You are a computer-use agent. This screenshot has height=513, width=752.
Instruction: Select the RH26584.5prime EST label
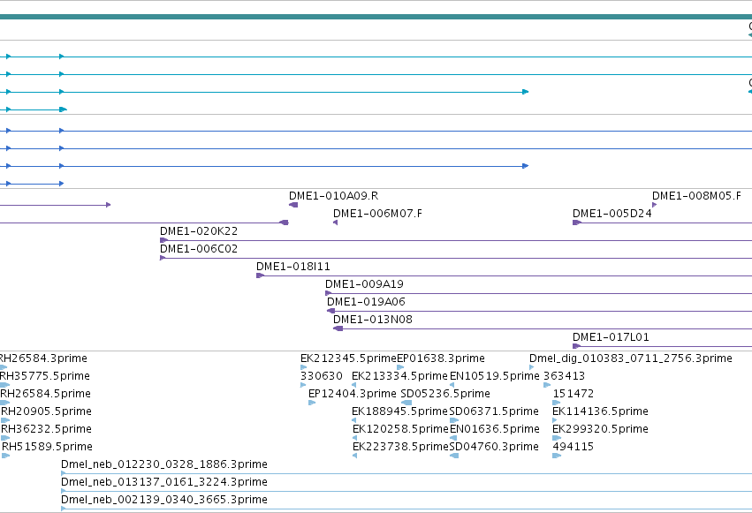tap(46, 394)
